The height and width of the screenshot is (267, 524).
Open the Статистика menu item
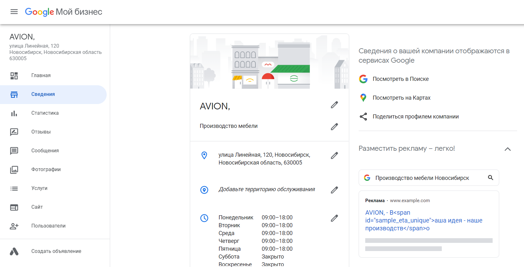coord(53,113)
